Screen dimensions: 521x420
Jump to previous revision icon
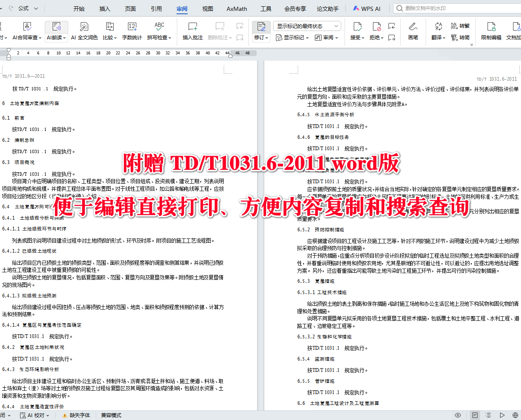pyautogui.click(x=392, y=26)
